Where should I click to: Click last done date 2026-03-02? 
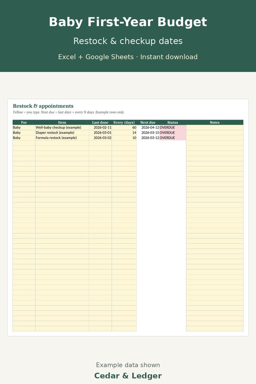click(x=100, y=138)
